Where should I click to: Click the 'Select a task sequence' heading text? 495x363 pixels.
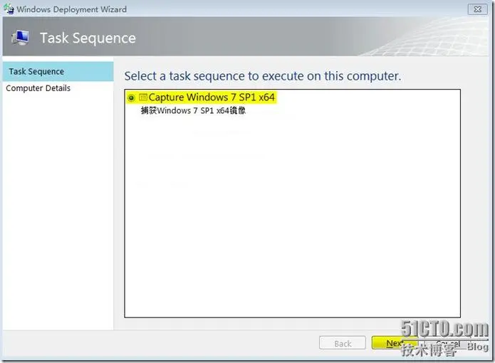[263, 76]
